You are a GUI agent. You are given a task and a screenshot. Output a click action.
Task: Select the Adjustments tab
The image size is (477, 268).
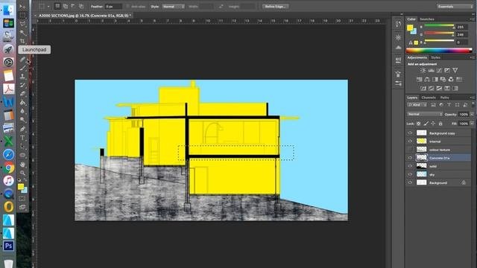coord(417,58)
